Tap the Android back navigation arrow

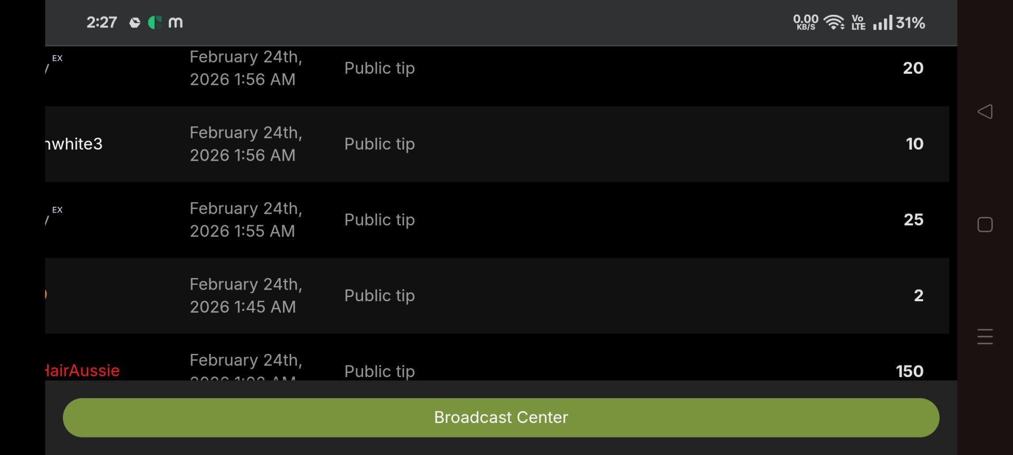[x=985, y=112]
